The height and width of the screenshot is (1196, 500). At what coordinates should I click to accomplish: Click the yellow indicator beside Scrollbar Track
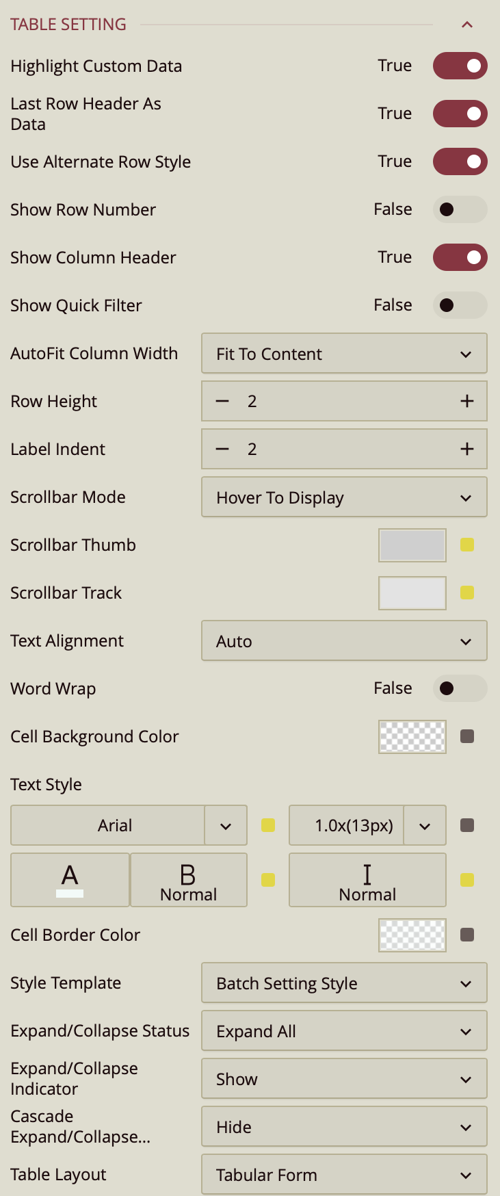coord(467,593)
